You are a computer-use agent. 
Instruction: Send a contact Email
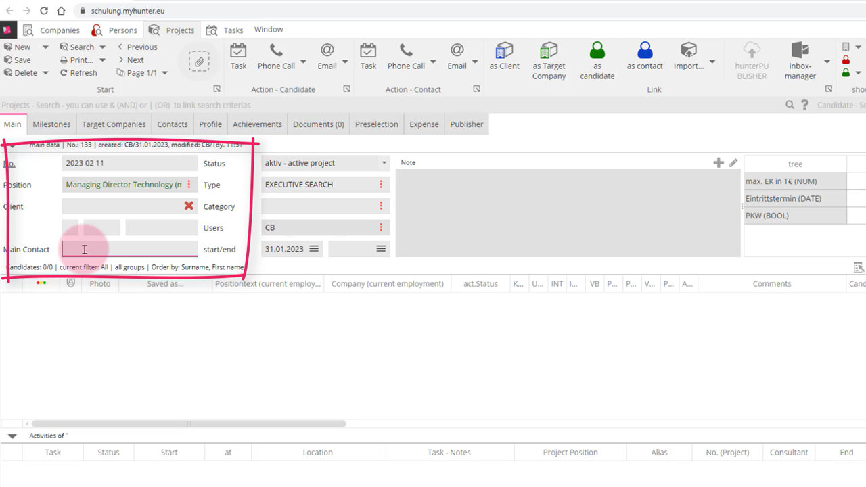point(457,56)
